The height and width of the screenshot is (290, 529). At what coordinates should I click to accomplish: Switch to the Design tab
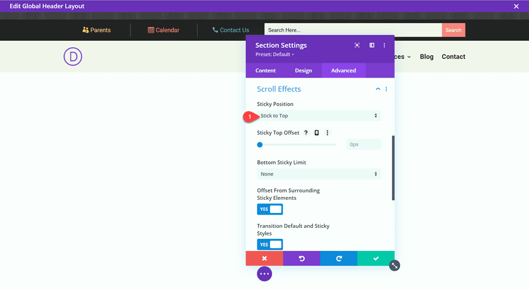tap(303, 70)
